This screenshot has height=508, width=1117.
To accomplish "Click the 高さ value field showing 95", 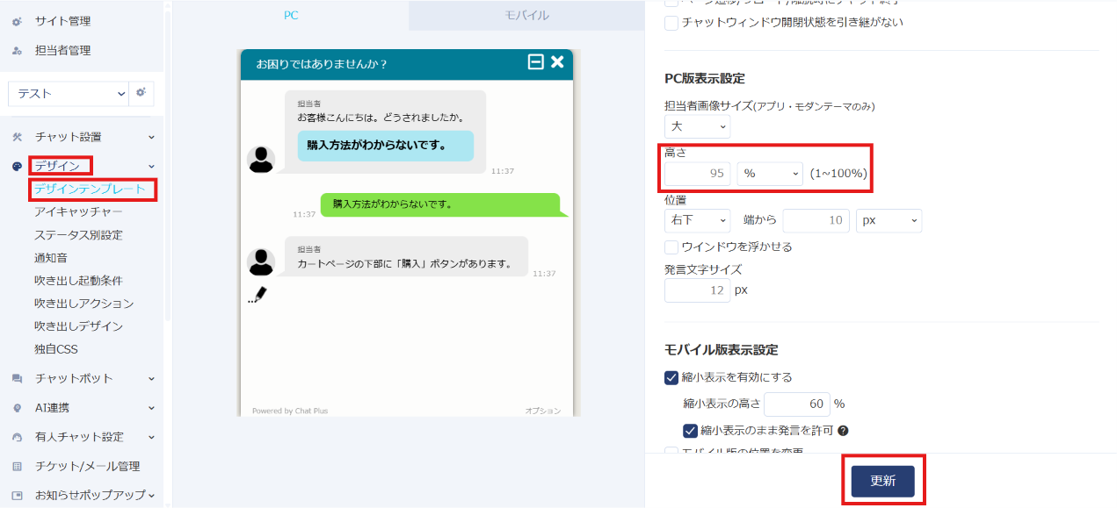I will [x=697, y=173].
